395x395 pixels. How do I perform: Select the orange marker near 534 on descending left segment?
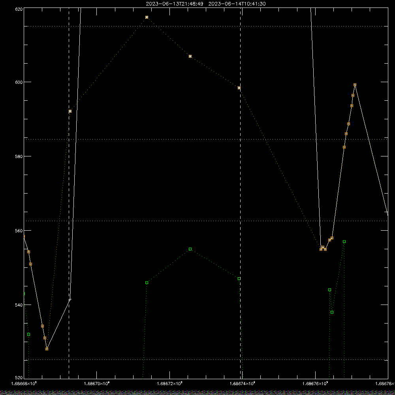click(43, 326)
